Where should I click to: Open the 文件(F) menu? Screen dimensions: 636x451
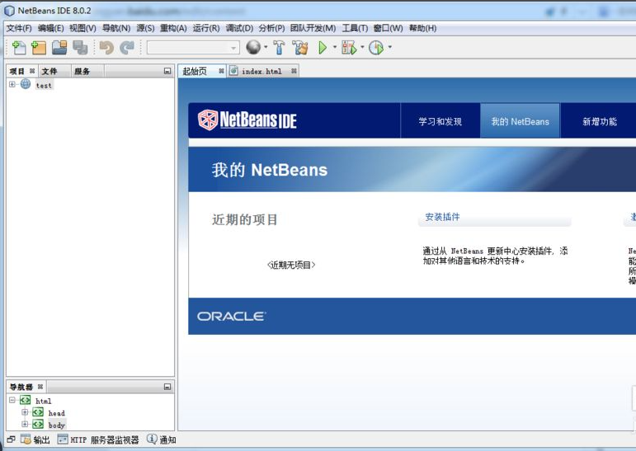[19, 28]
